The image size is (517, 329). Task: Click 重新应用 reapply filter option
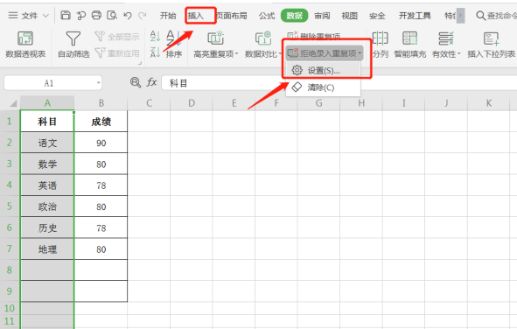(x=117, y=52)
